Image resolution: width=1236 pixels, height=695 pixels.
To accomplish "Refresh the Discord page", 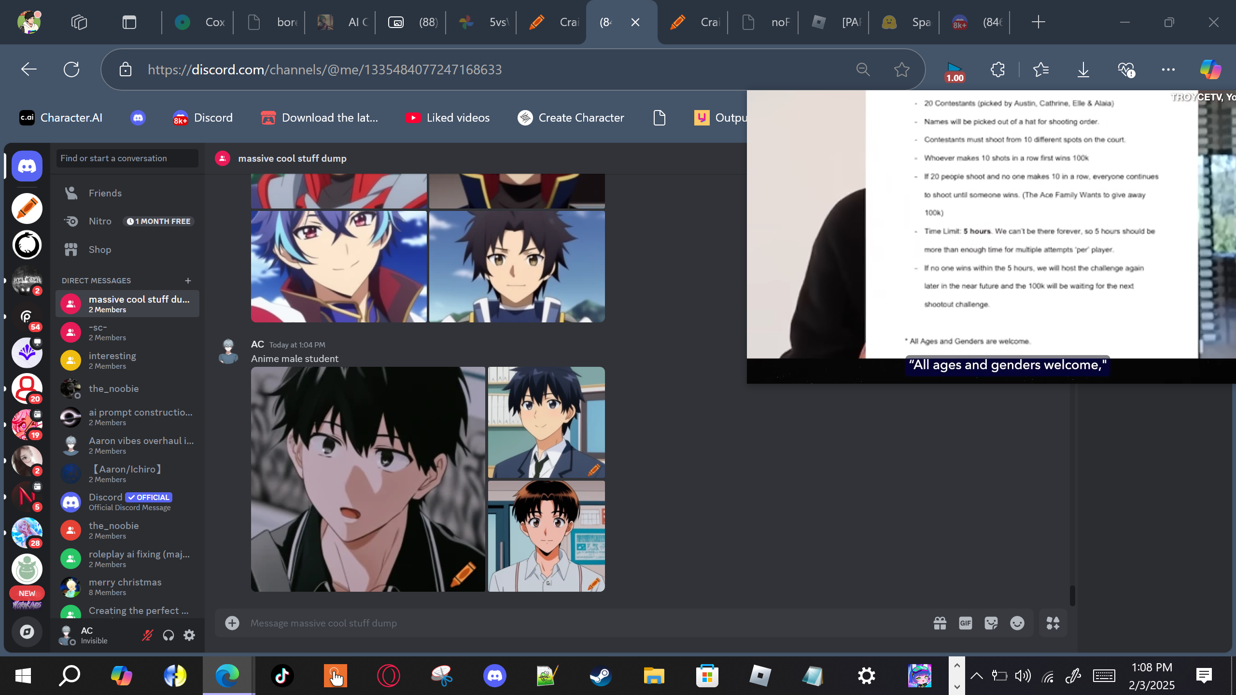I will click(x=71, y=69).
